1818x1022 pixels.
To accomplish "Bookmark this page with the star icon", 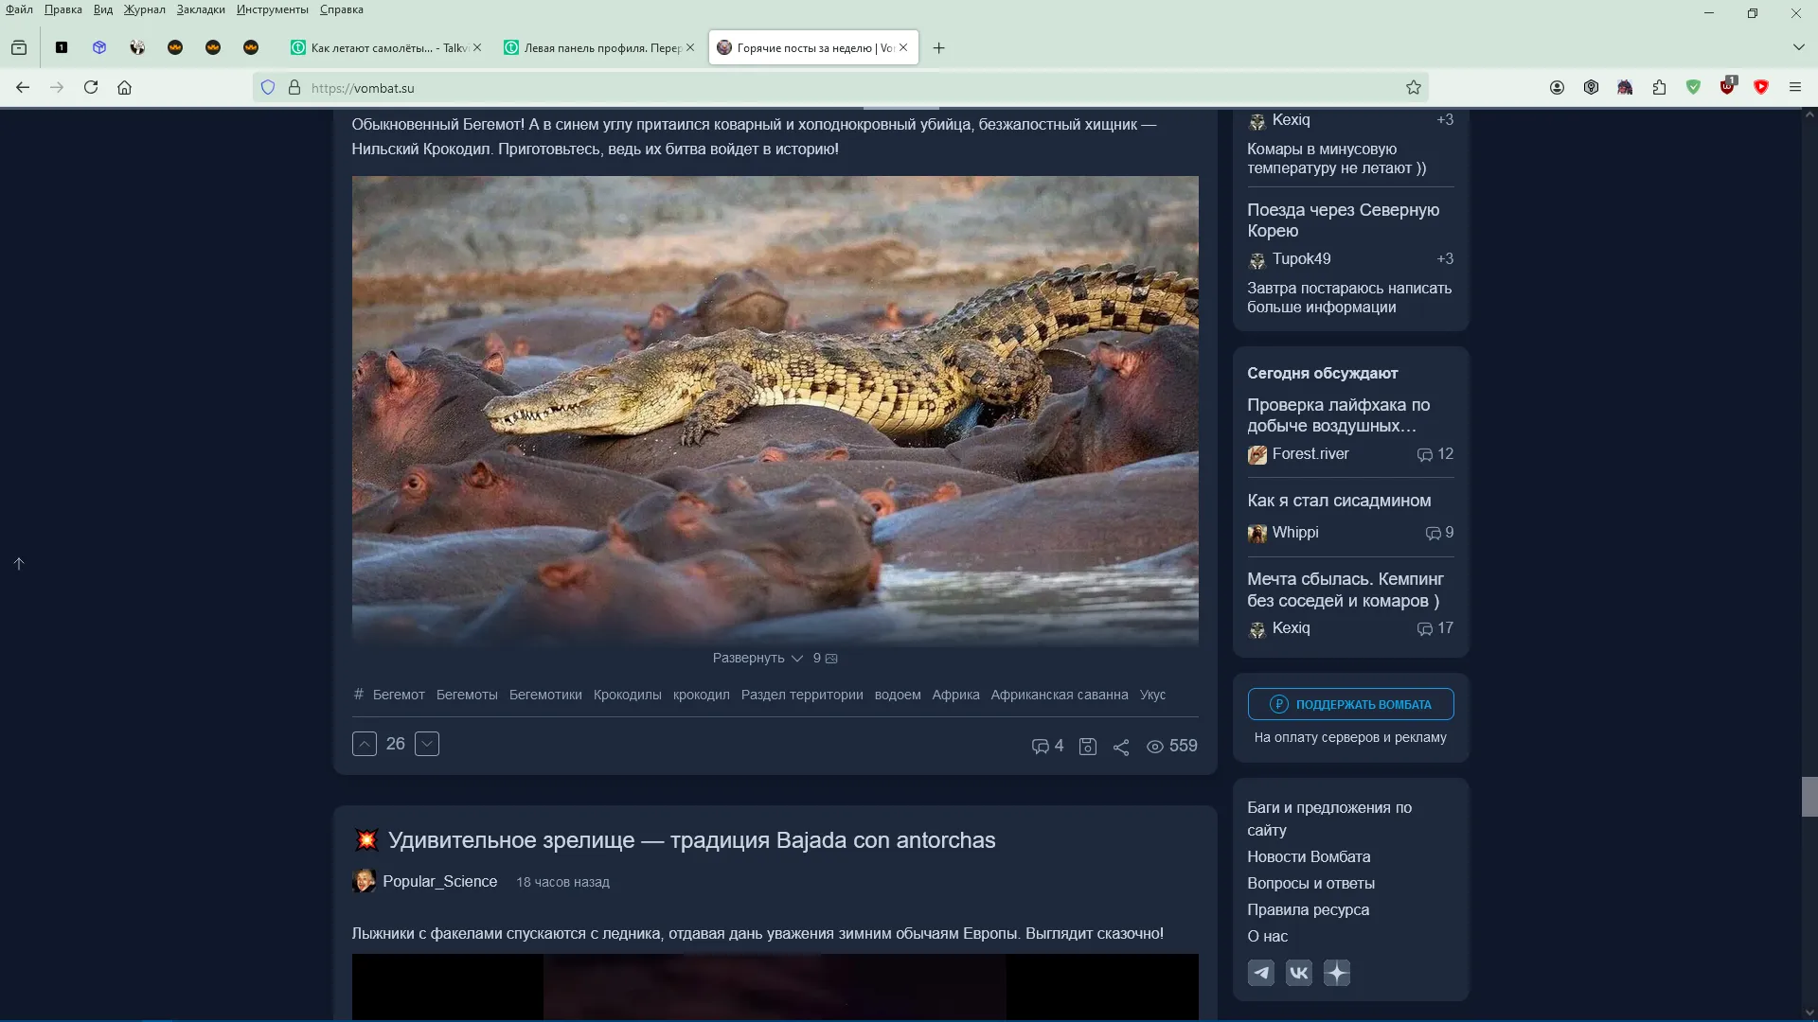I will [x=1414, y=87].
